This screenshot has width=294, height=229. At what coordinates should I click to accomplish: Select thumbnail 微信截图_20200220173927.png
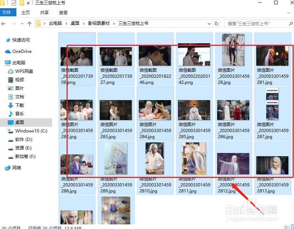click(x=116, y=56)
